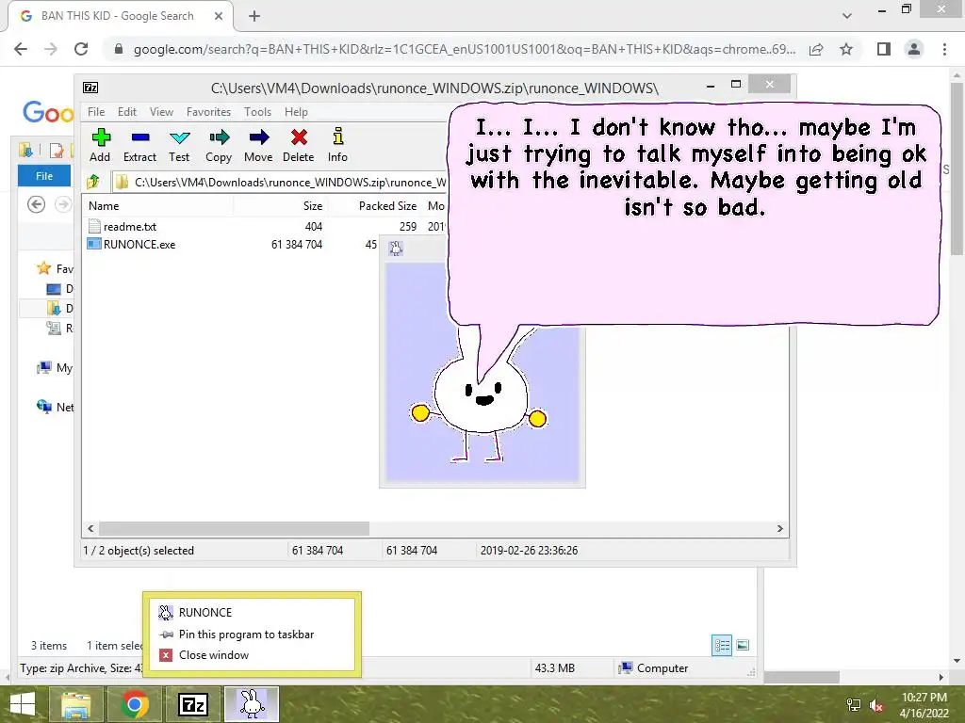
Task: Choose Pin this program to taskbar
Action: [251, 634]
